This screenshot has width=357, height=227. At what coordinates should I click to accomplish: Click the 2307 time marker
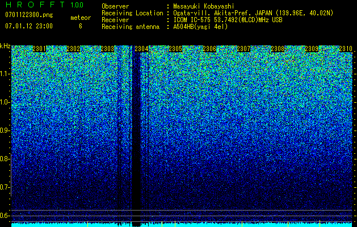pyautogui.click(x=243, y=49)
